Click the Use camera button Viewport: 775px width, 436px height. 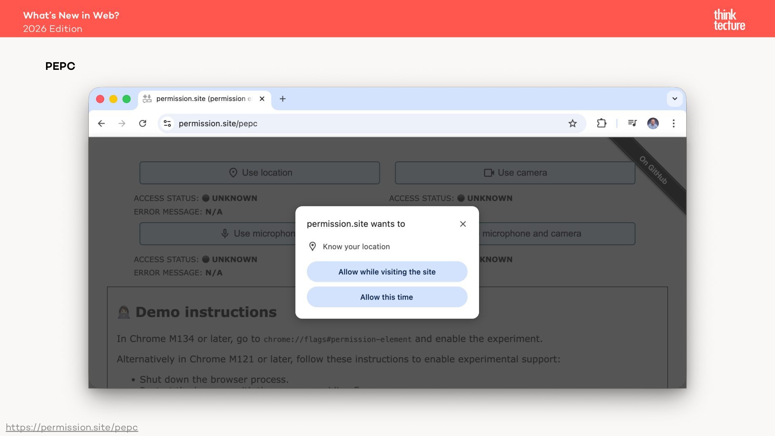(515, 173)
